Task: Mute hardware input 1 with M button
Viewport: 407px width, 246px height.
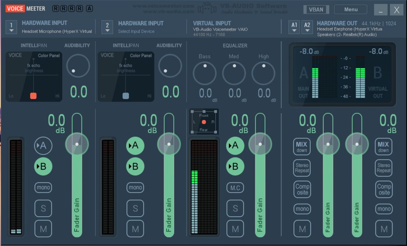Action: tap(43, 228)
